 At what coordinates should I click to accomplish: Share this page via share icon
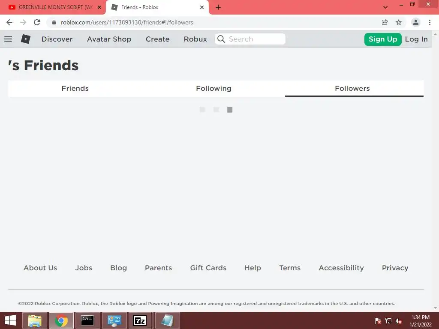point(385,22)
